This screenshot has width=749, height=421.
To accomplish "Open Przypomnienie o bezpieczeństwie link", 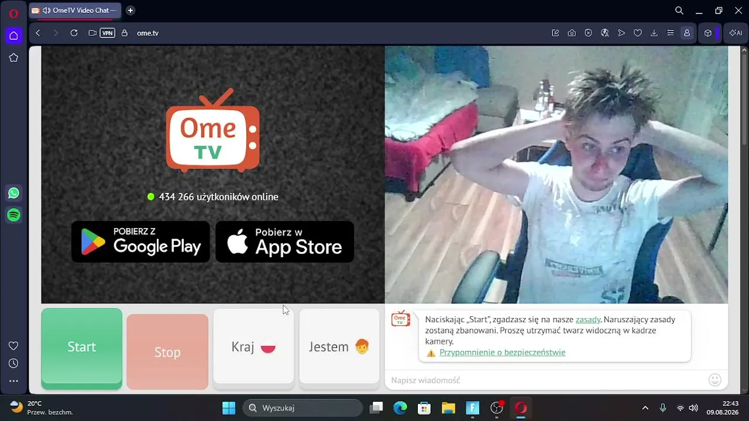I will click(503, 352).
